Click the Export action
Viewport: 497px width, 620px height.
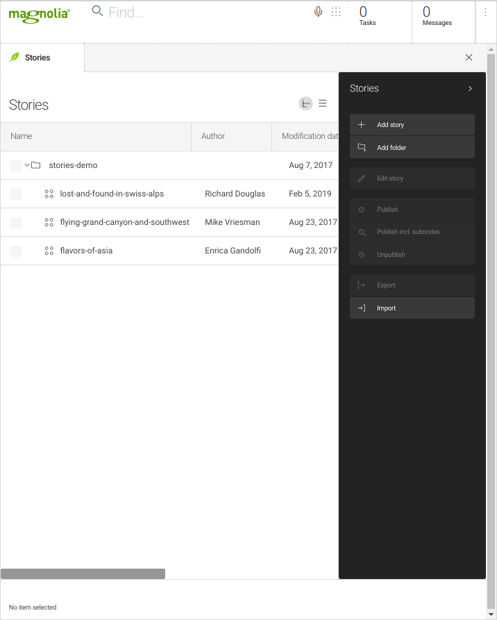tap(412, 285)
